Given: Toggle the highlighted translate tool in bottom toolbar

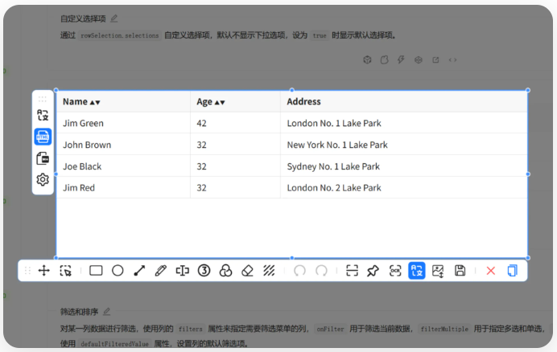Looking at the screenshot, I should [417, 271].
